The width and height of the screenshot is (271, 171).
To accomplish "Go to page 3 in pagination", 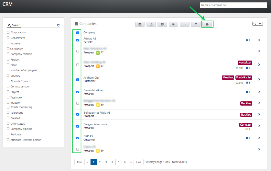I will (x=106, y=162).
